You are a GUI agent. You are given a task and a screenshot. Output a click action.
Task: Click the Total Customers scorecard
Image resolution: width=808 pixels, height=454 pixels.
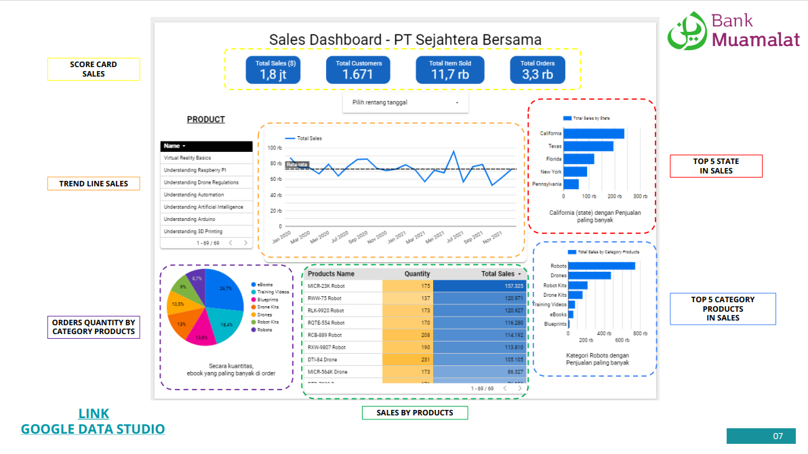pos(358,70)
